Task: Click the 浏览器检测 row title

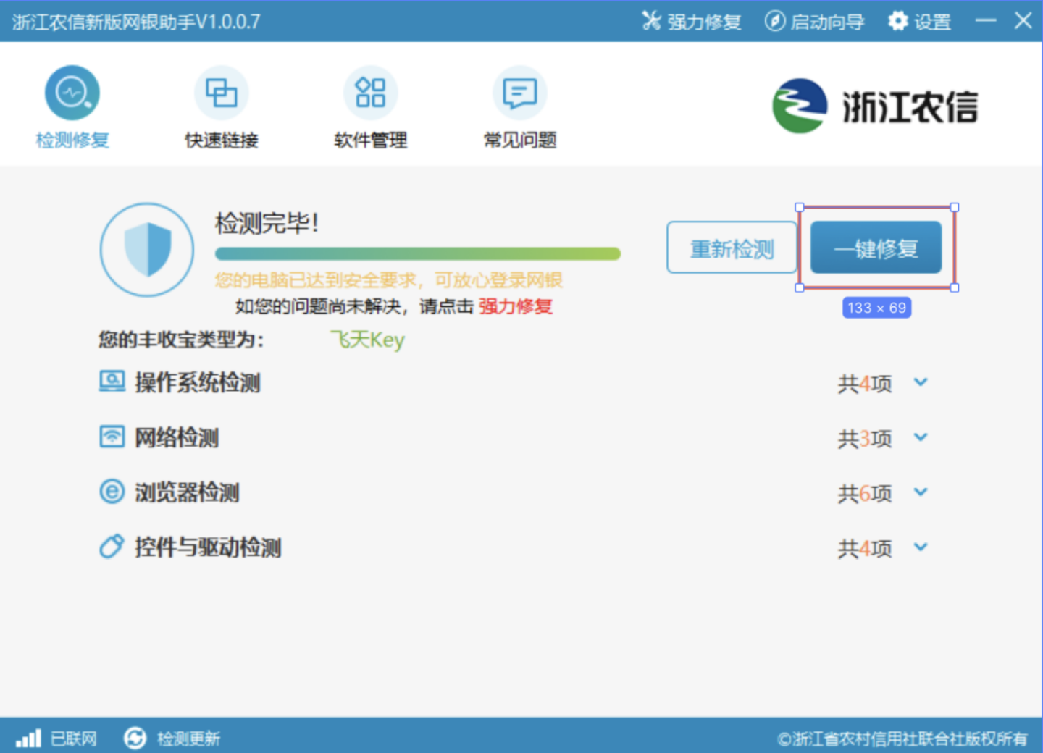Action: (x=187, y=492)
